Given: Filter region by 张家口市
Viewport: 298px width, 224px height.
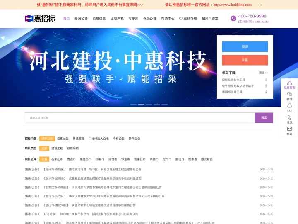Looking at the screenshot, I should [x=140, y=159].
